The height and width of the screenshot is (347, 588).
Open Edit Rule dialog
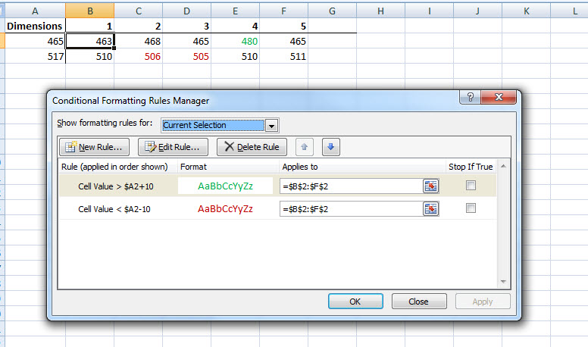click(x=173, y=147)
